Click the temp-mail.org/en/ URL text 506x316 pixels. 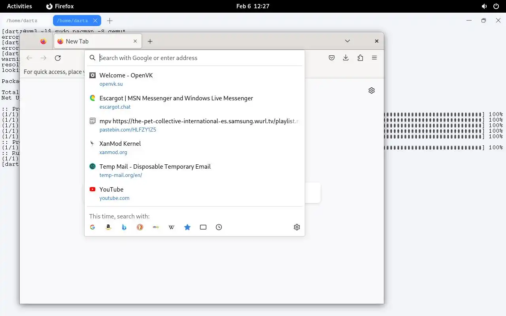point(121,175)
